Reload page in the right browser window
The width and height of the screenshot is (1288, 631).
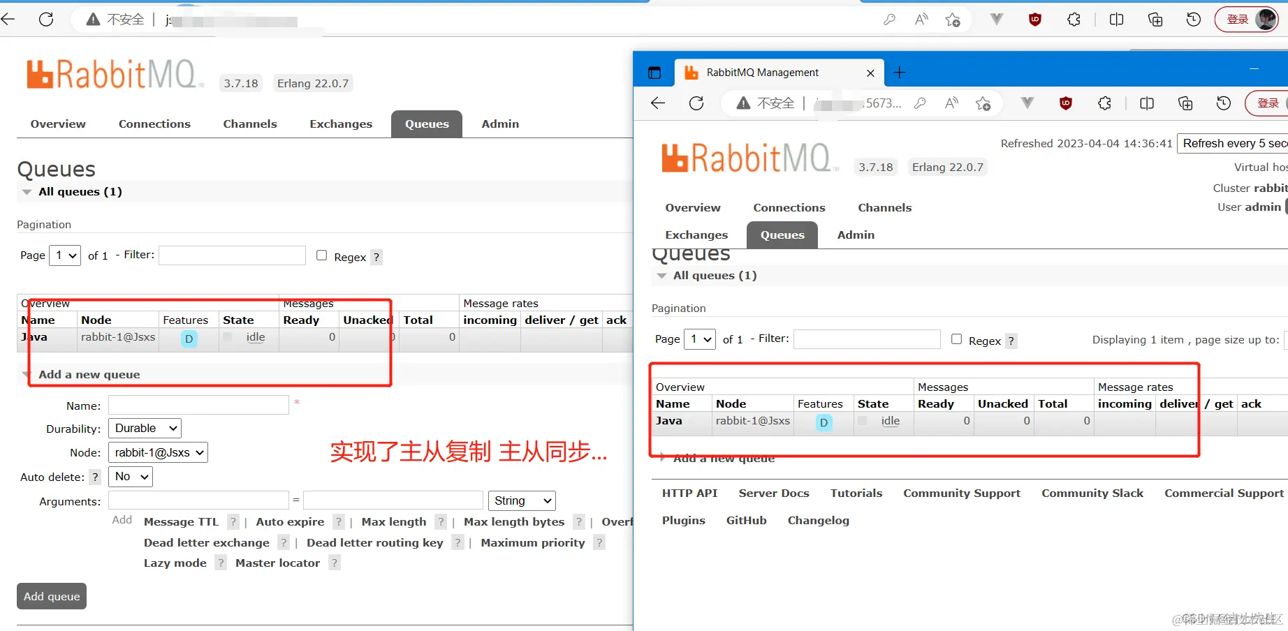[x=696, y=103]
